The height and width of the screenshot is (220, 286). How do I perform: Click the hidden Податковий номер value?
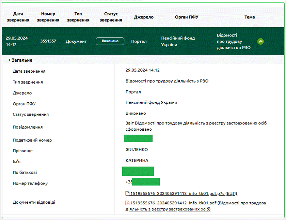(138, 138)
